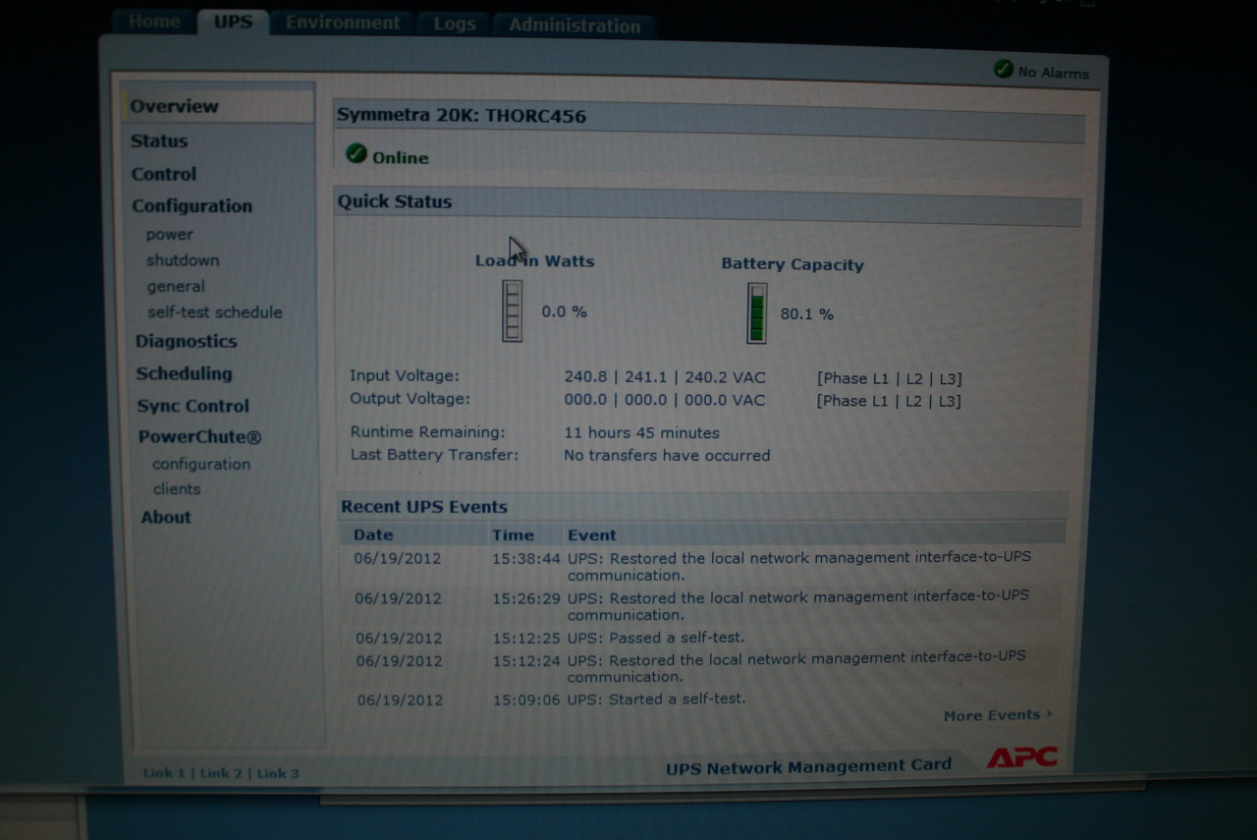Click Link 1 in the footer
The image size is (1257, 840).
(x=163, y=773)
